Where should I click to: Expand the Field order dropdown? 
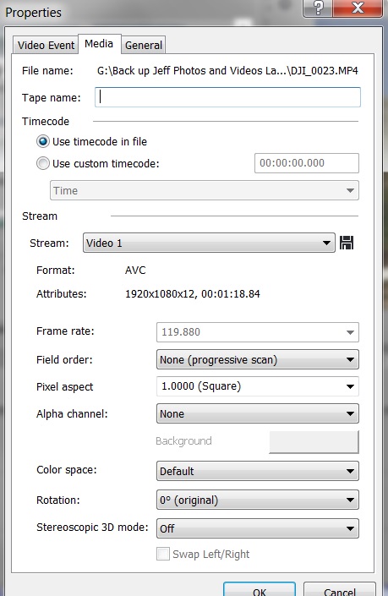click(x=257, y=359)
